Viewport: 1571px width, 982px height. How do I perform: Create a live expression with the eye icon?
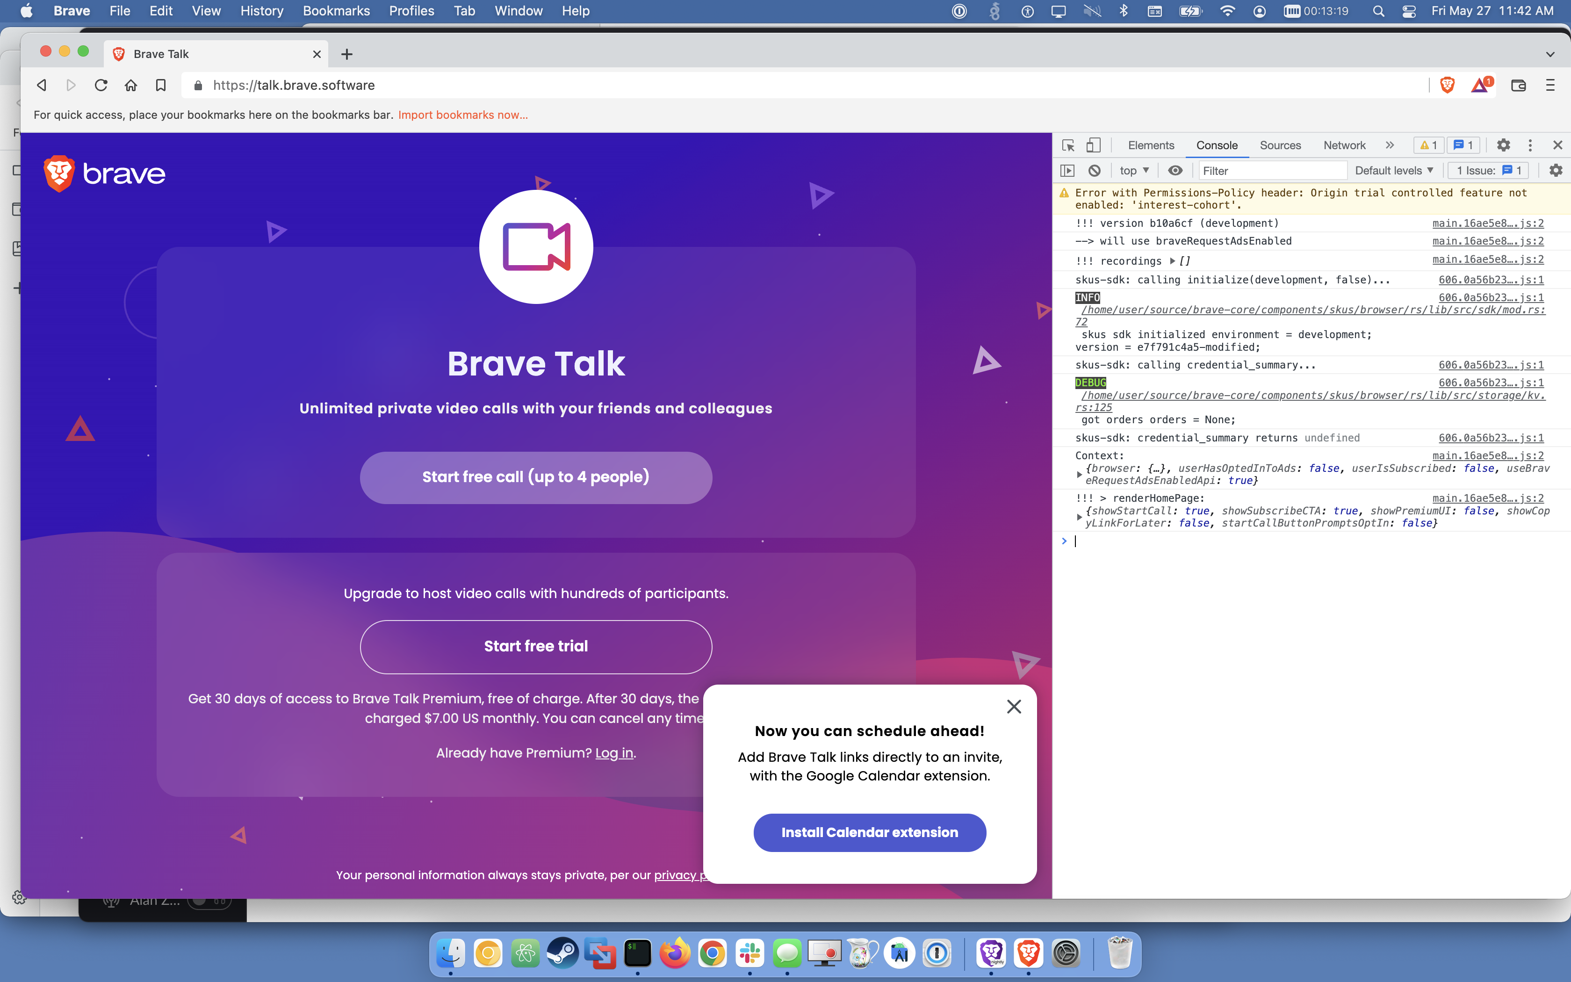(1175, 170)
